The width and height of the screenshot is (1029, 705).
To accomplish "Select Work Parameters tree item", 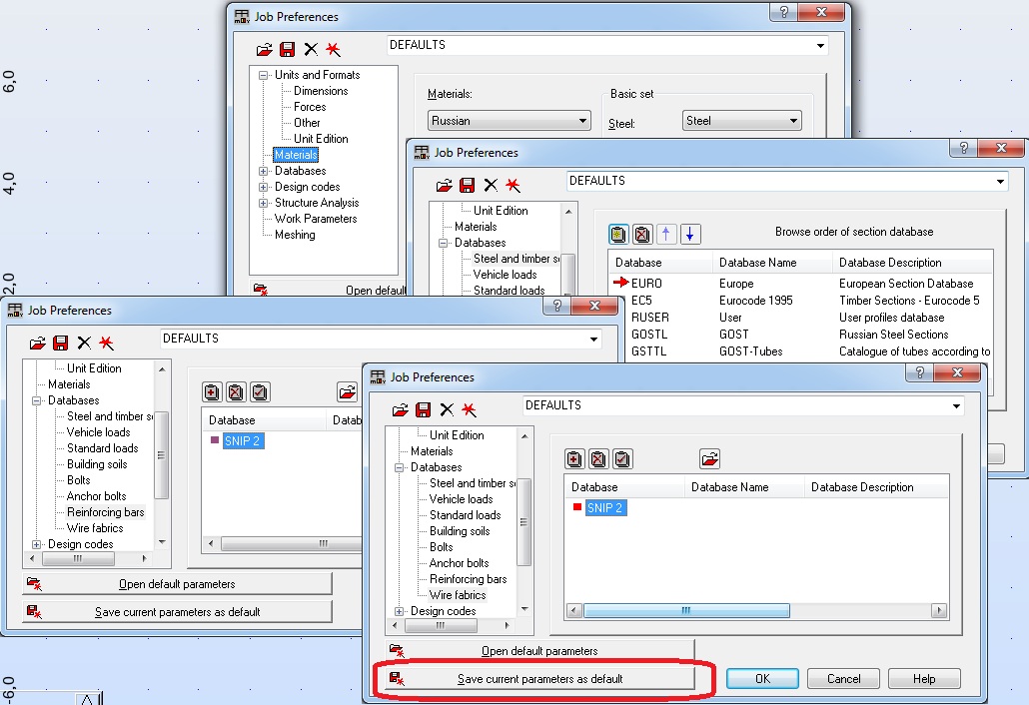I will pyautogui.click(x=316, y=219).
